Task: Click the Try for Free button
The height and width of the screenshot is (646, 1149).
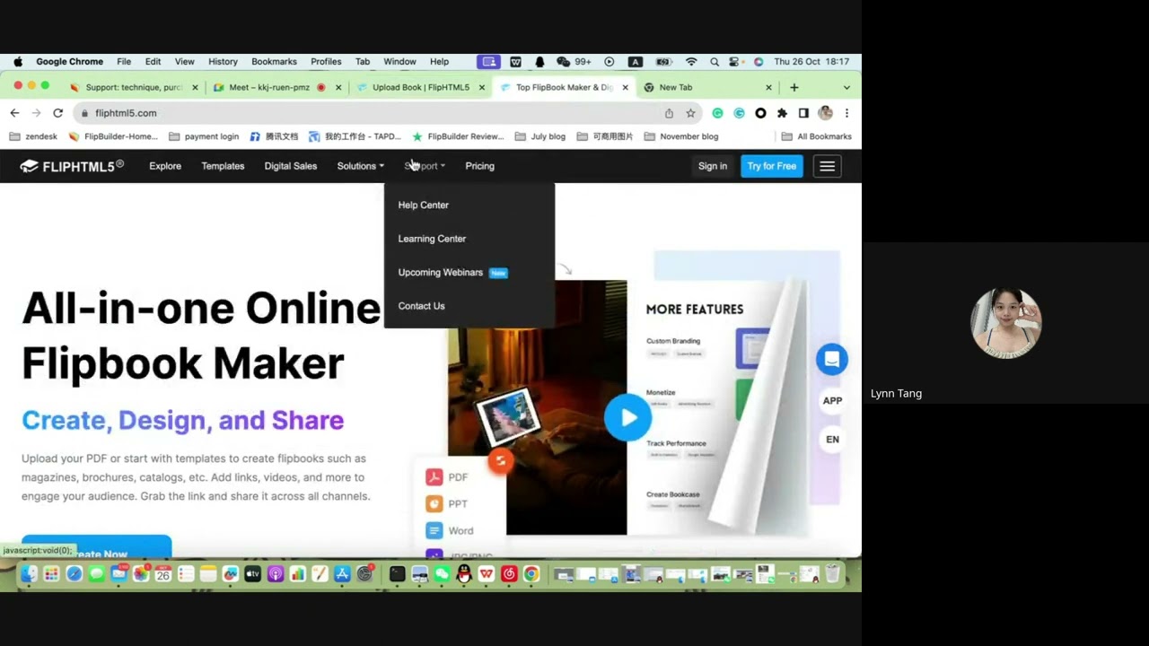Action: pos(772,166)
